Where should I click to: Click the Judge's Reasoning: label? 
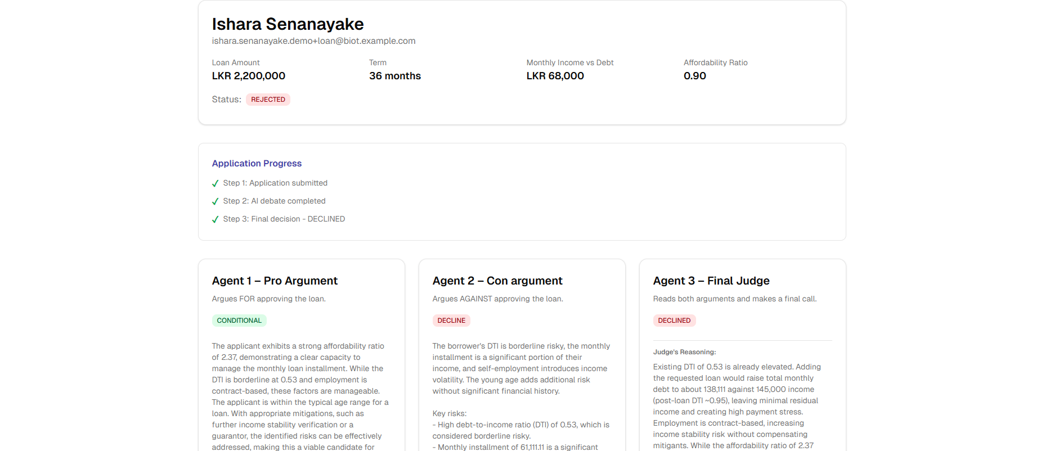click(684, 352)
